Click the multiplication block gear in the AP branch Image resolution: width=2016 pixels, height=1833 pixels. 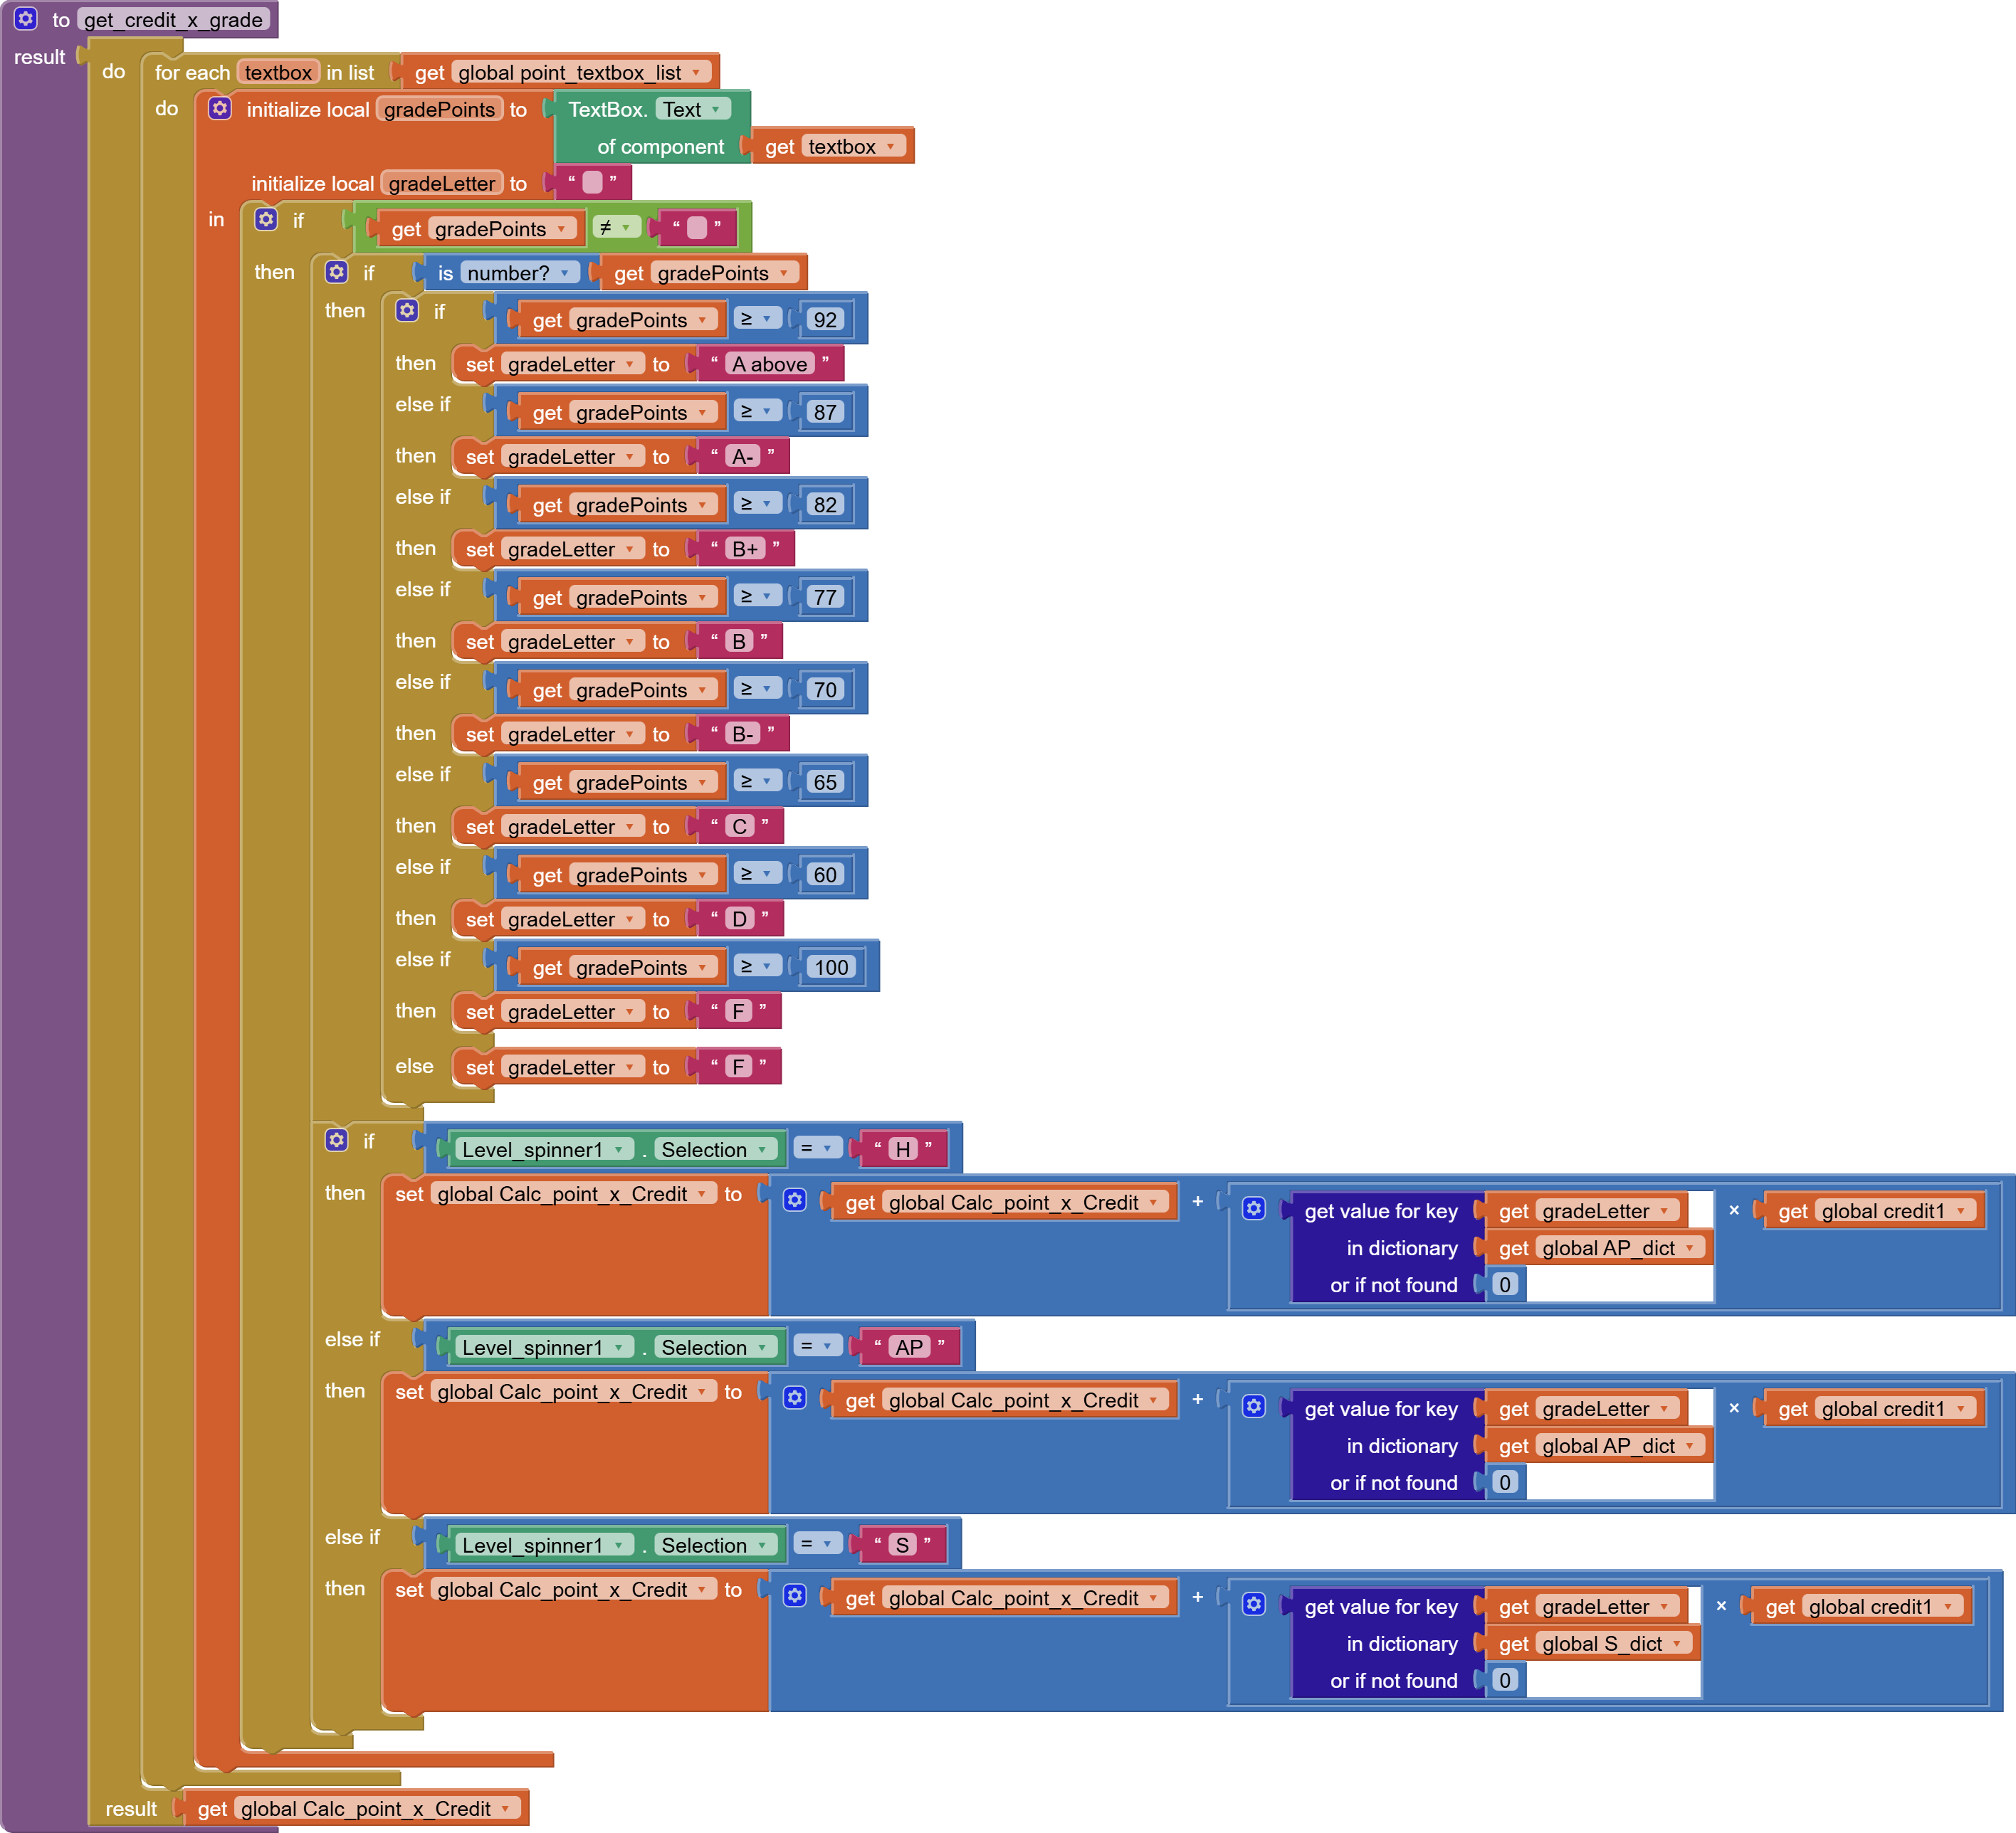1254,1406
